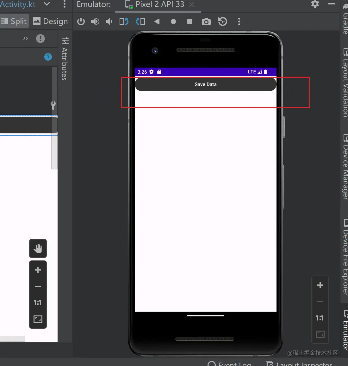Switch editor to Design view mode
The image size is (348, 366).
(x=50, y=21)
